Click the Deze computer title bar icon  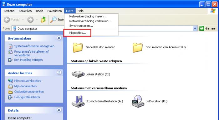click(4, 4)
